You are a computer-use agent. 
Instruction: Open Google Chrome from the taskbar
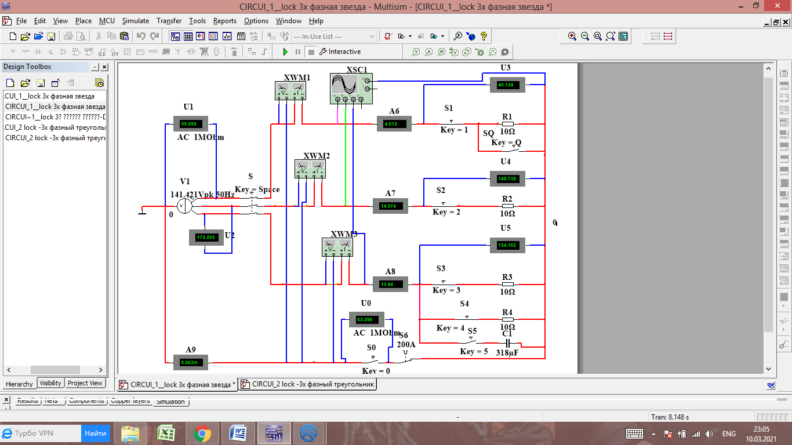coord(202,433)
